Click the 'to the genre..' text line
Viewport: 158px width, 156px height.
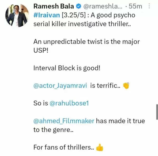pos(53,130)
